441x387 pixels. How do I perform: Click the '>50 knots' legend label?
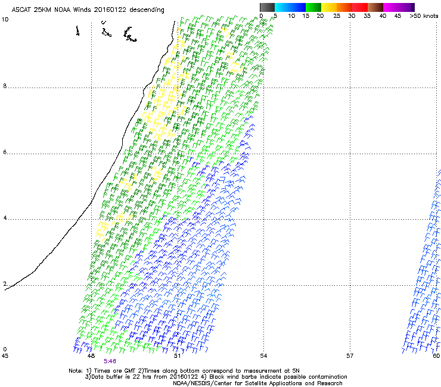(424, 16)
